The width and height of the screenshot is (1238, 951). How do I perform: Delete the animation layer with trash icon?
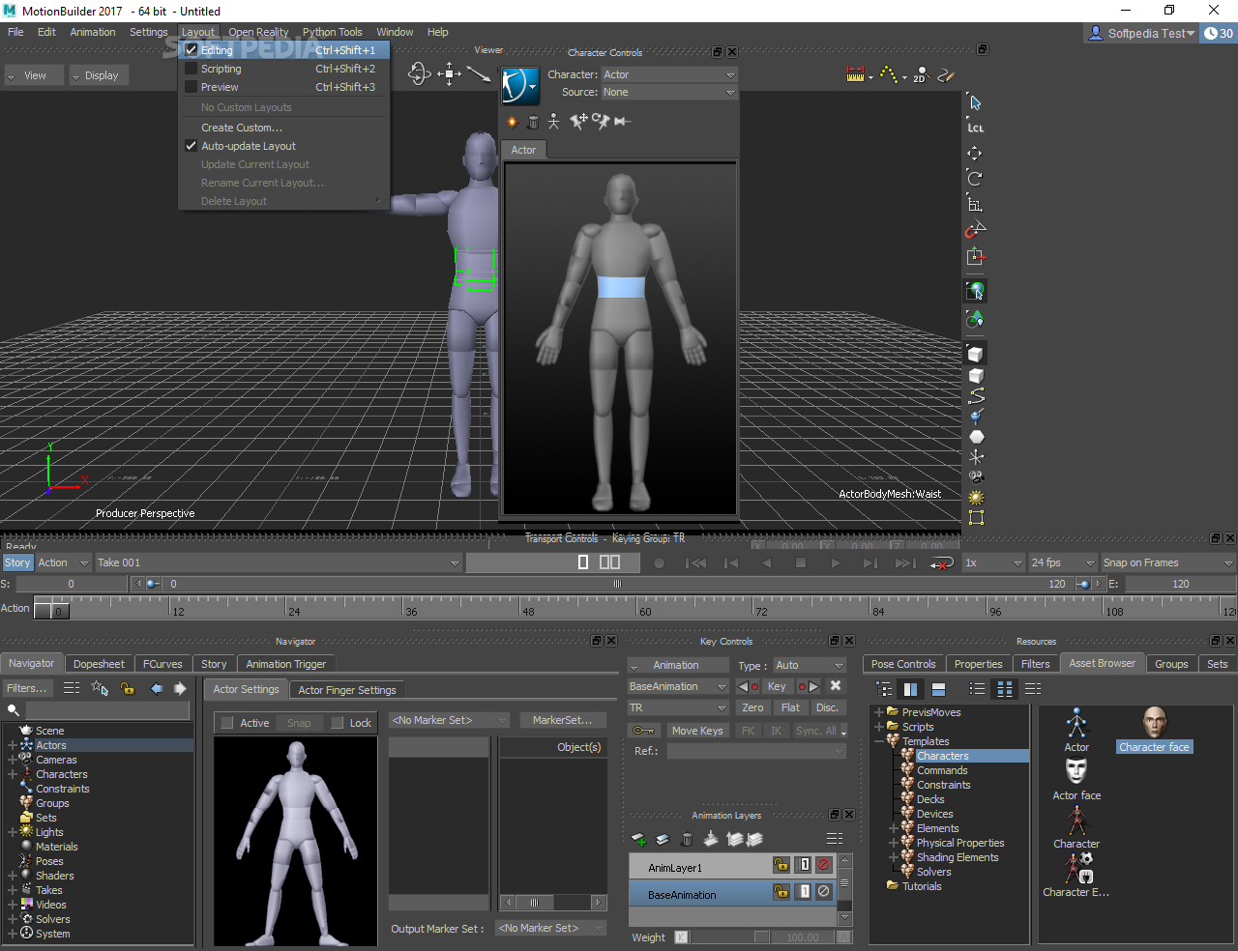[687, 839]
